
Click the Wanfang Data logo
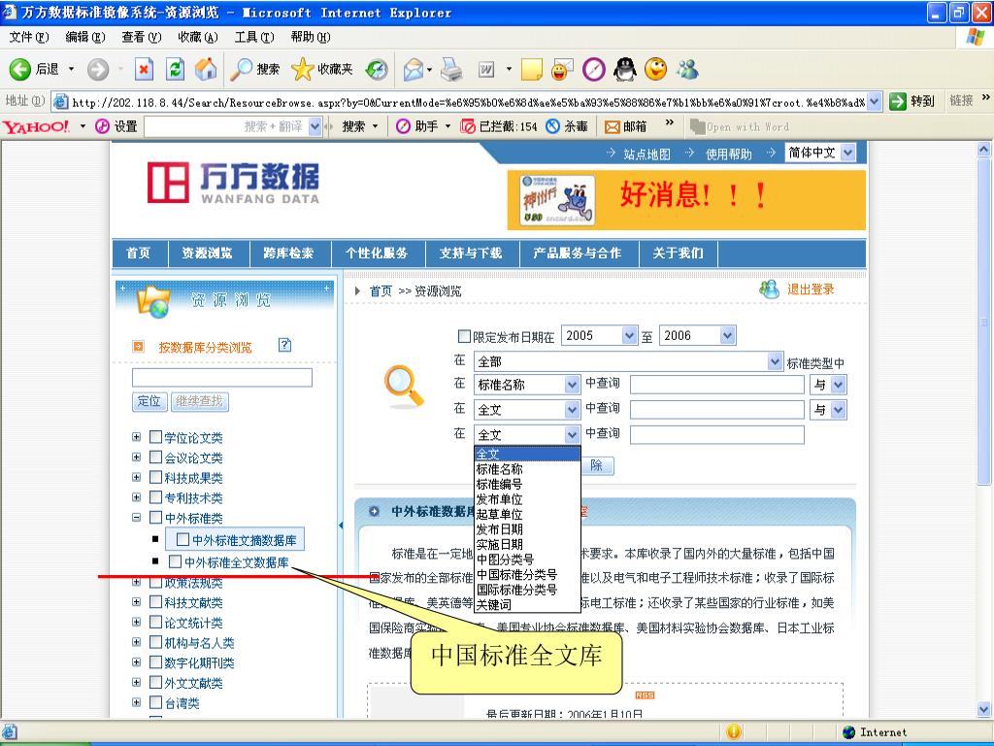(233, 182)
